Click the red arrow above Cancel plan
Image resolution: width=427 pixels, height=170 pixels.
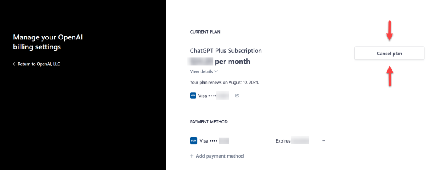tap(389, 30)
